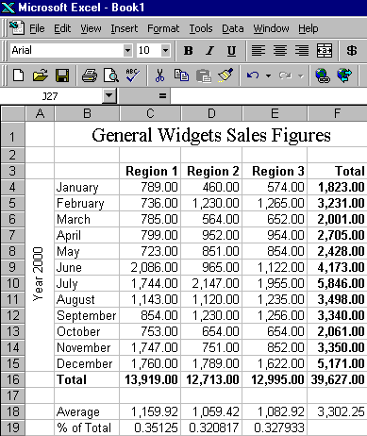Select column C header
367x436 pixels.
pyautogui.click(x=150, y=113)
